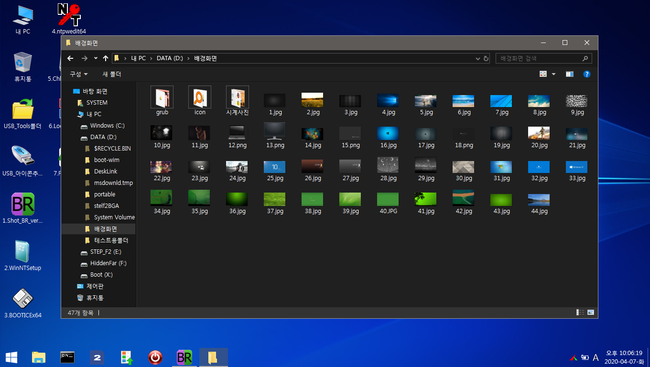Viewport: 650px width, 367px height.
Task: Open the recent locations dropdown arrow
Action: pyautogui.click(x=96, y=58)
